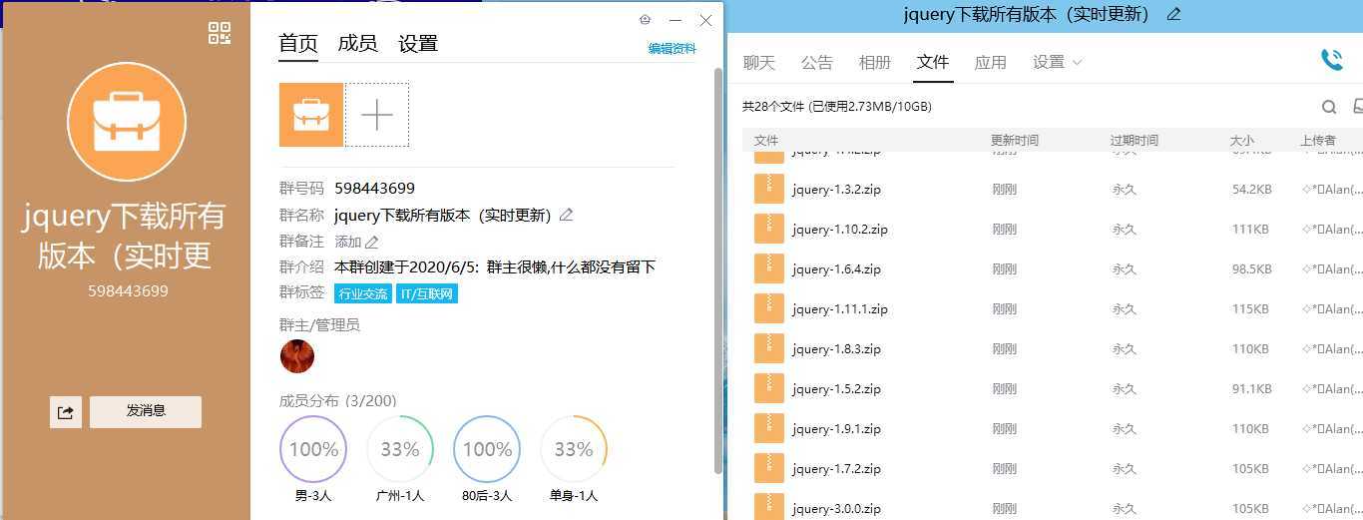Viewport: 1363px width, 520px height.
Task: Click the 广州-1人 33% circle
Action: 400,449
